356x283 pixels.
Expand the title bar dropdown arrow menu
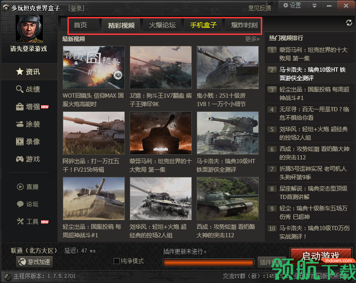coord(315,6)
